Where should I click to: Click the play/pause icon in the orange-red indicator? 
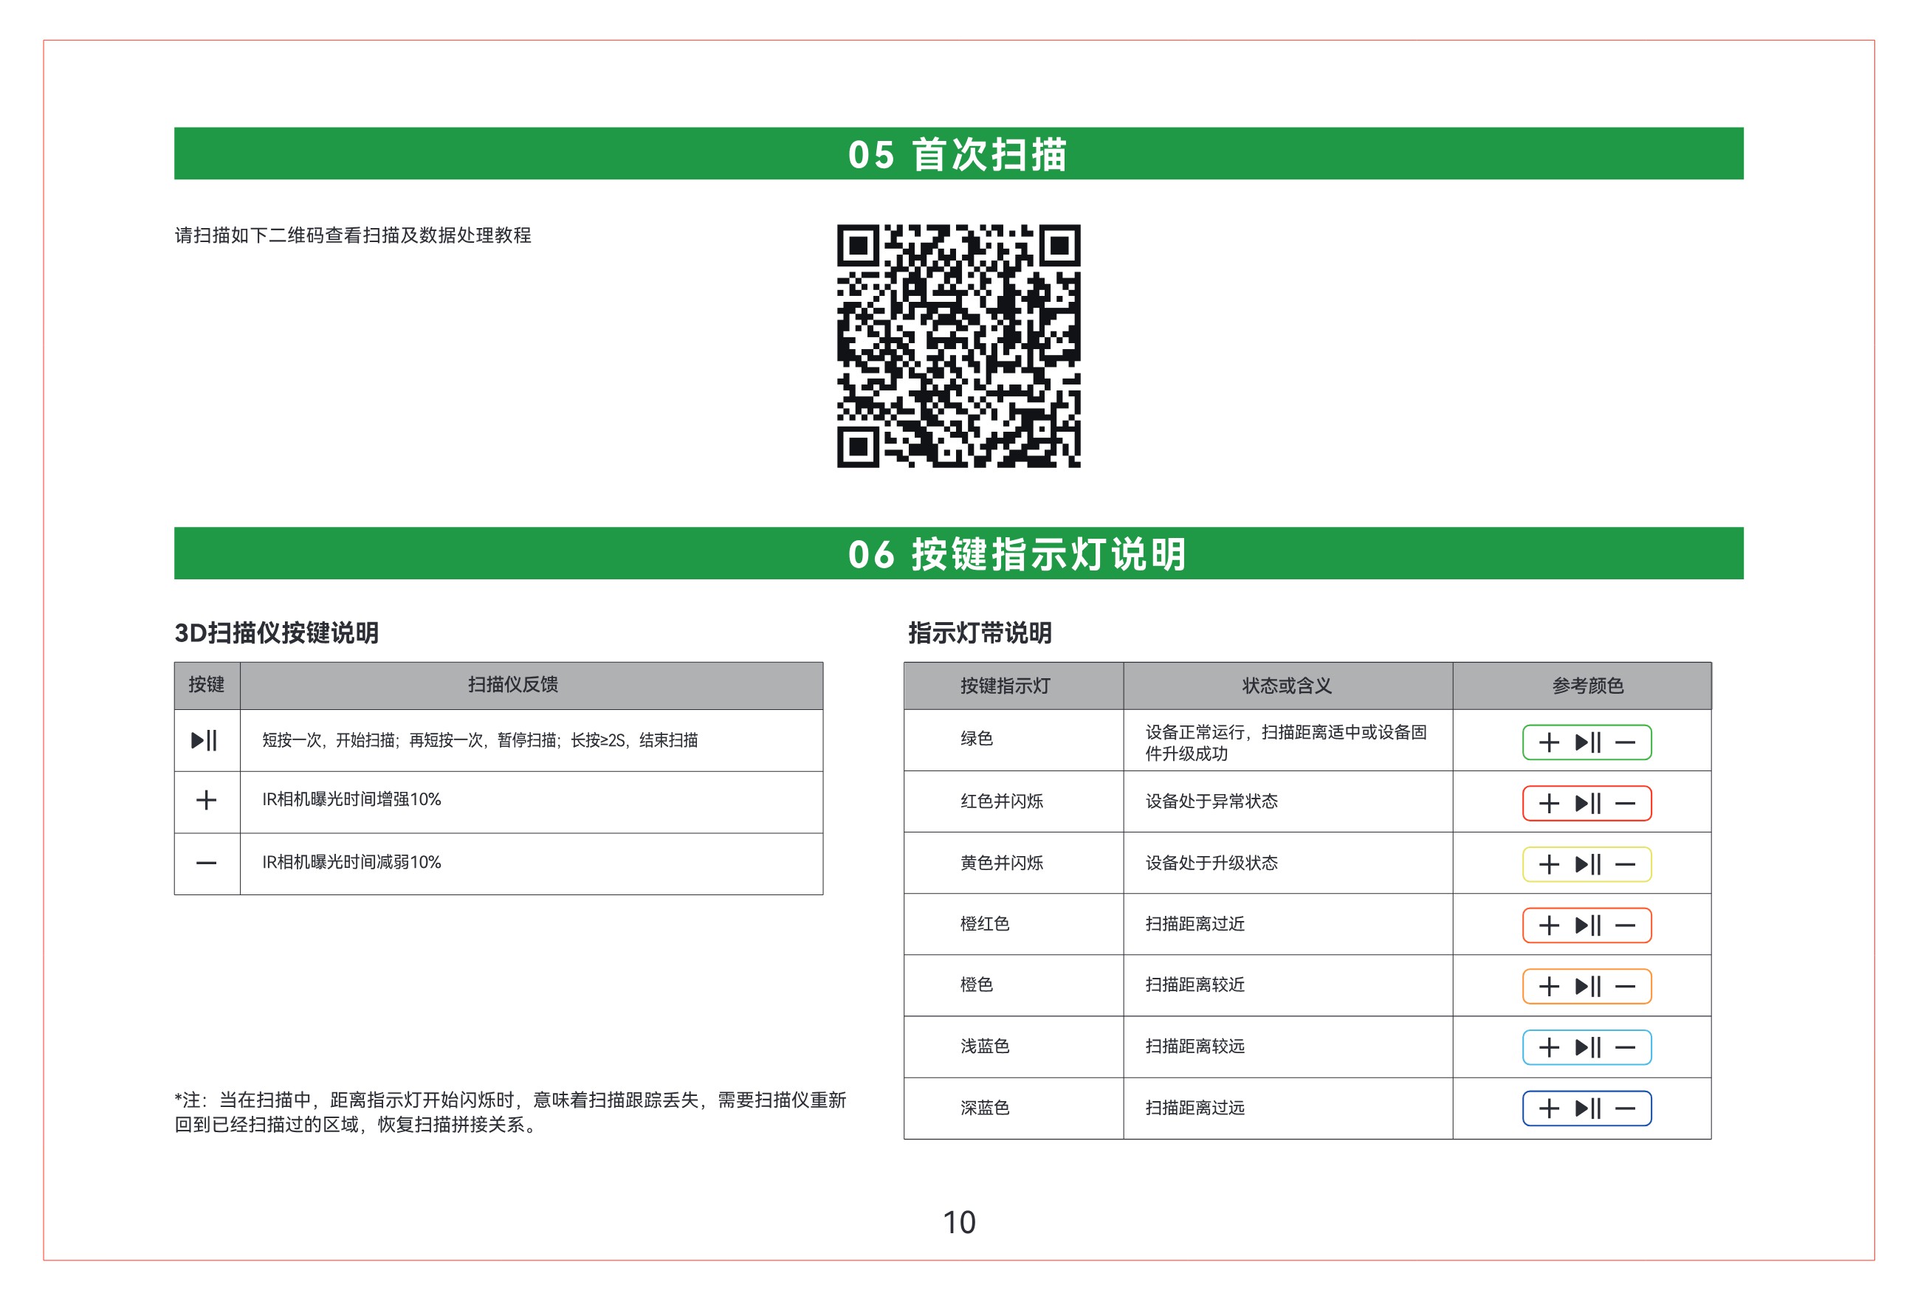(x=1588, y=925)
